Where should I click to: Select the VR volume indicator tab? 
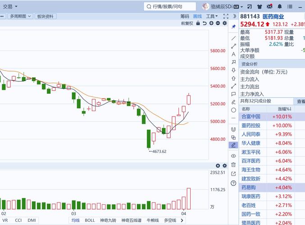[x=5, y=220]
